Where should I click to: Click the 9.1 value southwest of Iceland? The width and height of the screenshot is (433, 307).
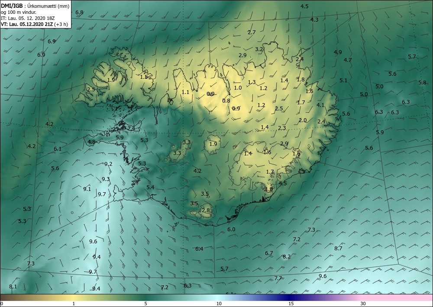coord(87,189)
